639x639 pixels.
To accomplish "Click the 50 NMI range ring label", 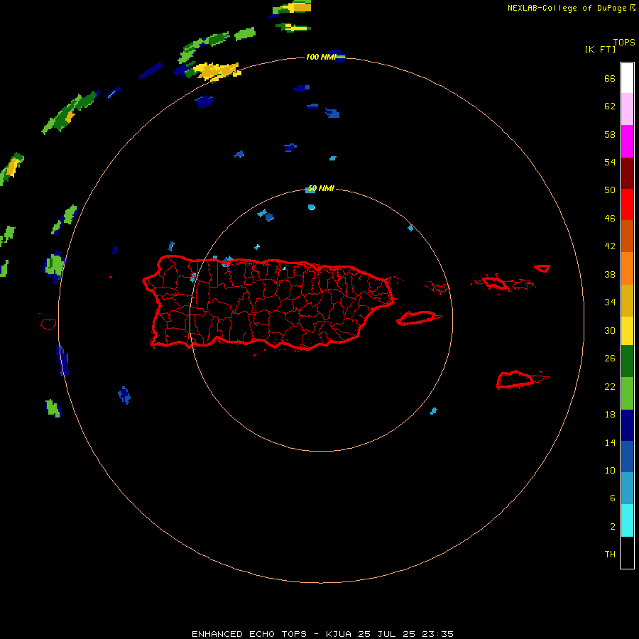I will click(321, 188).
